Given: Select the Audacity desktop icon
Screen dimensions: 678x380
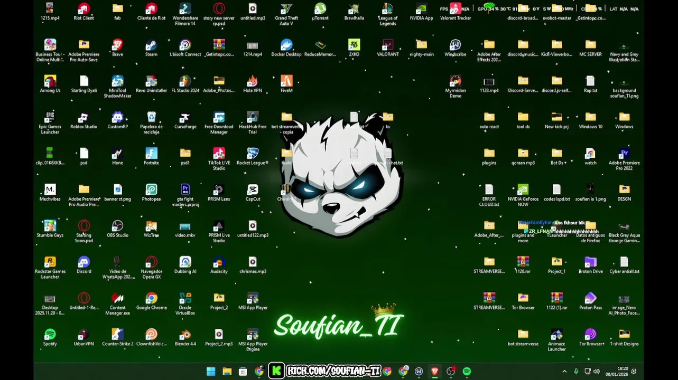Looking at the screenshot, I should pos(219,265).
